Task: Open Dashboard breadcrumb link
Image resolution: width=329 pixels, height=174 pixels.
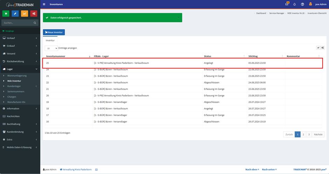Action: click(261, 13)
